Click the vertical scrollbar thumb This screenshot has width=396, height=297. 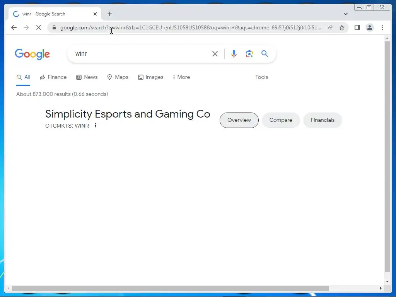387,157
